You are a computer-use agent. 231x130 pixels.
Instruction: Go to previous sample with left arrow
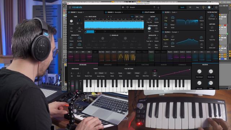(109, 17)
